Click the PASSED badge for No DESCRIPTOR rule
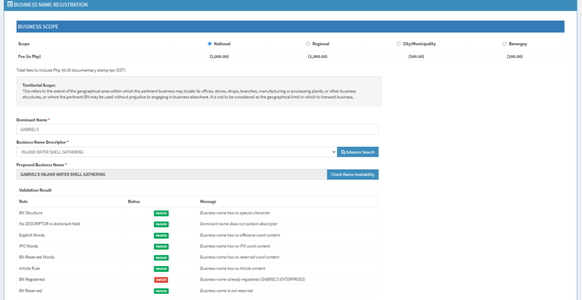This screenshot has height=300, width=582. [161, 225]
